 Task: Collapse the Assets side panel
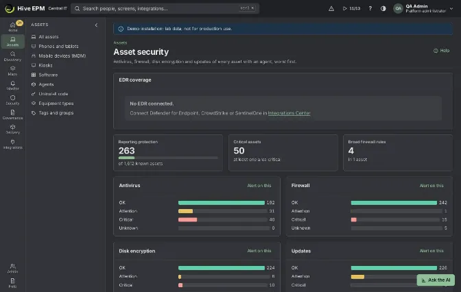coord(96,25)
